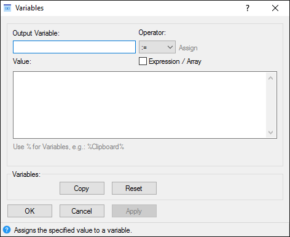Click the status bar description text
Viewport: 290px width, 237px height.
point(73,230)
